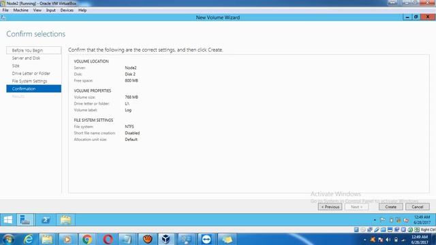Go to Server and Disk step

pyautogui.click(x=33, y=58)
